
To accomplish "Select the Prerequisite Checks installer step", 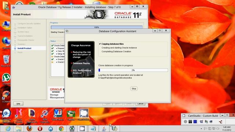I will (26, 40).
